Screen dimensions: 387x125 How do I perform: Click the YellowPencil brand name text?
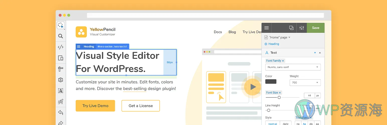pyautogui.click(x=103, y=29)
